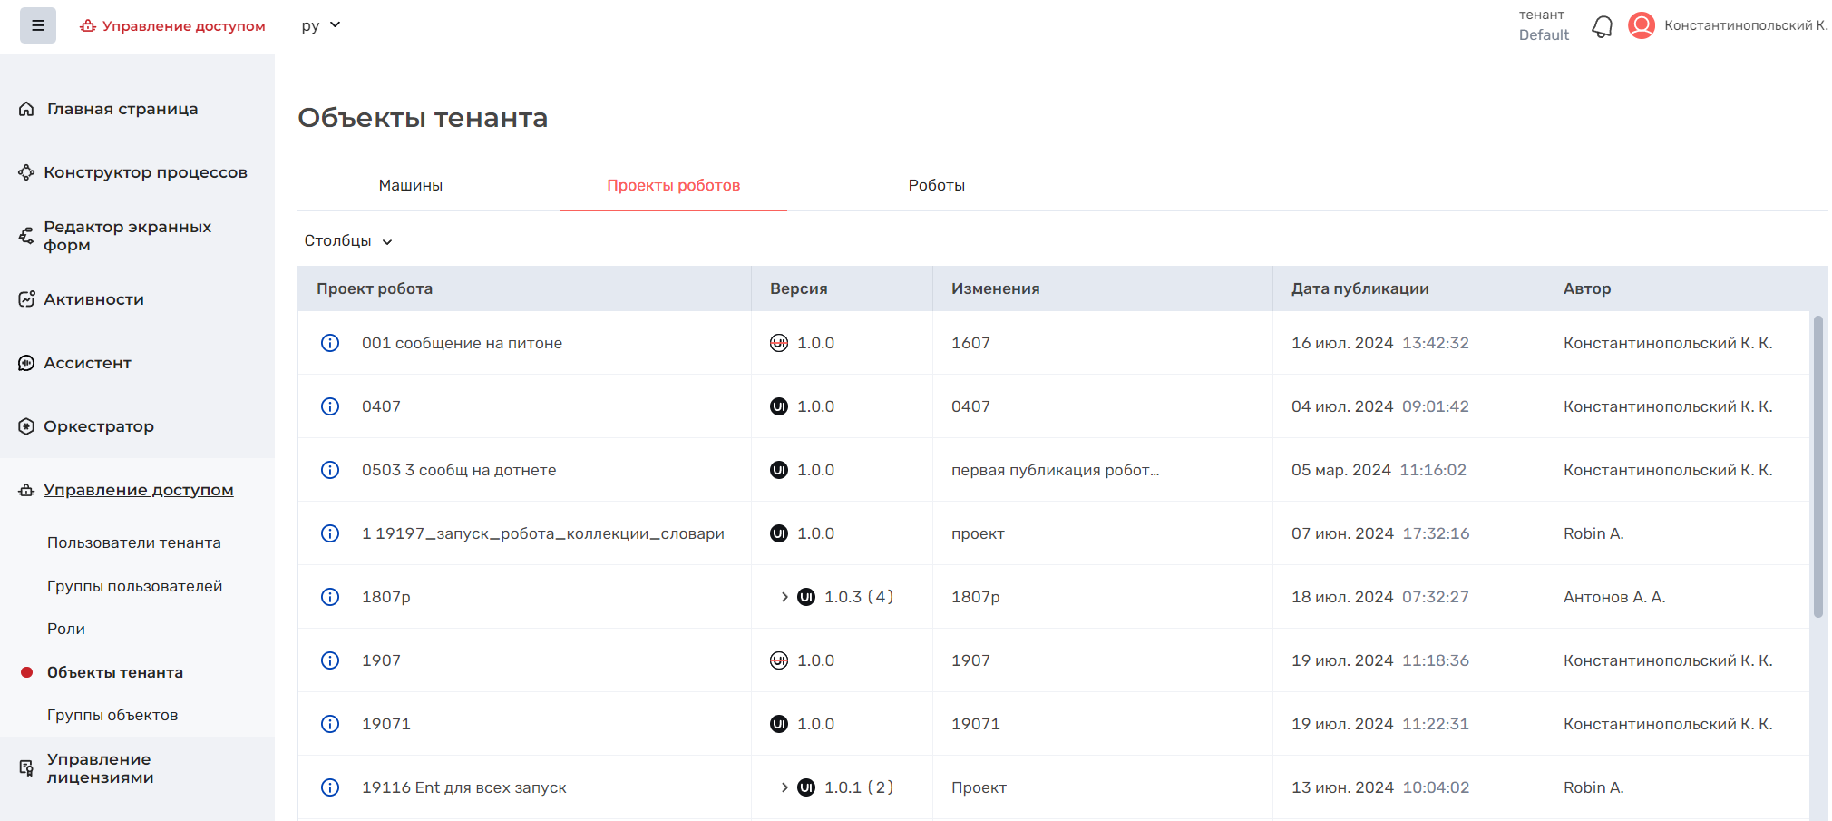The height and width of the screenshot is (821, 1832).
Task: Open the ру language dropdown
Action: click(x=320, y=25)
